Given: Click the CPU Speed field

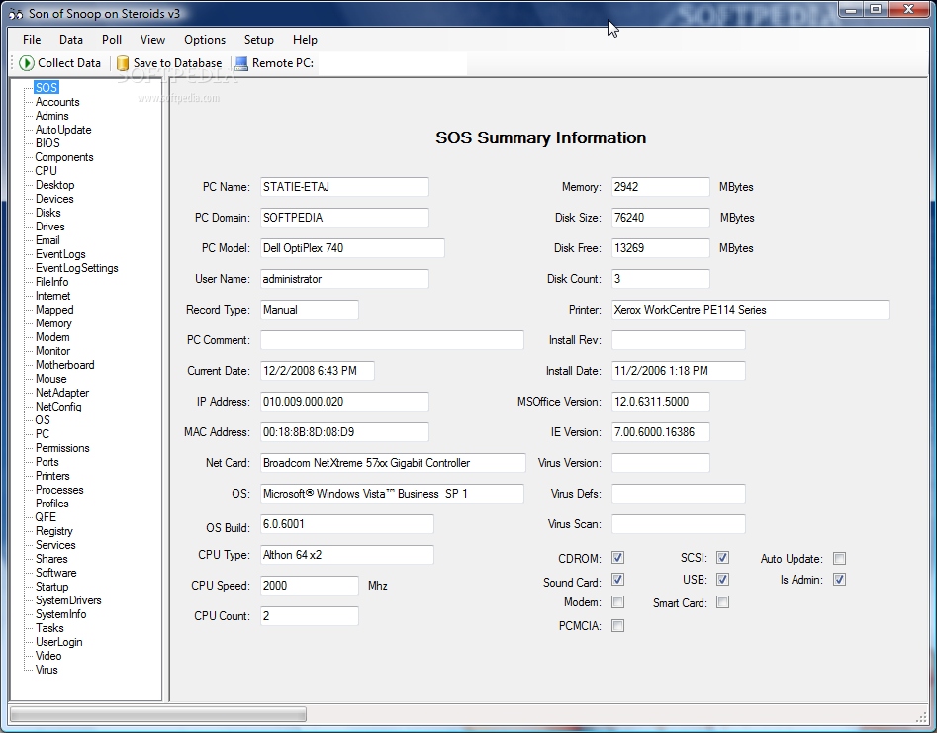Looking at the screenshot, I should coord(310,586).
